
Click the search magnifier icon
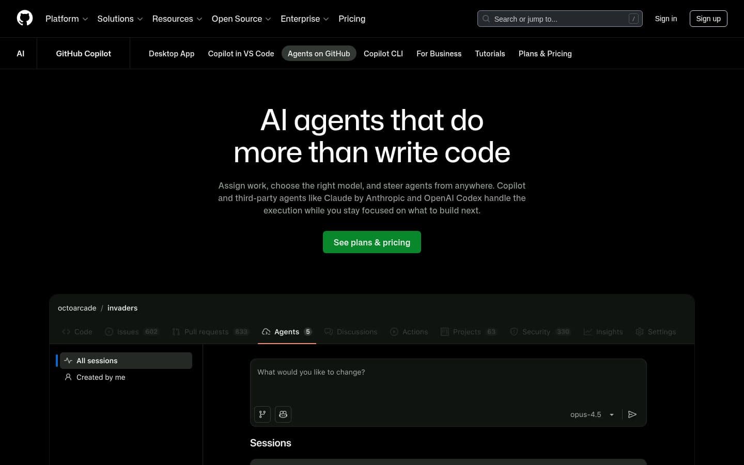click(x=486, y=19)
